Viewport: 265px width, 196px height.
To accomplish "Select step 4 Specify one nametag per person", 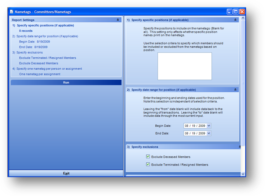I will pyautogui.click(x=47, y=69).
